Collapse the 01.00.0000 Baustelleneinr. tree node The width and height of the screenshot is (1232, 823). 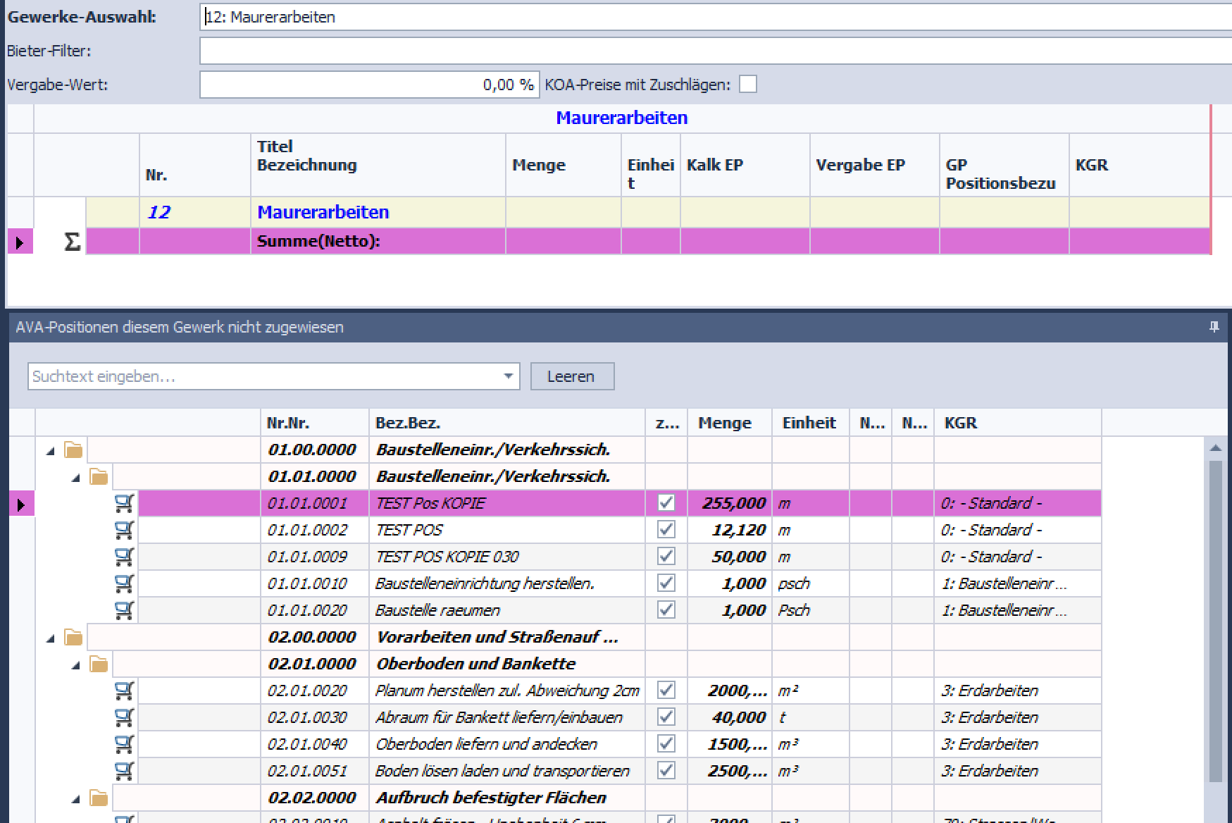(51, 451)
